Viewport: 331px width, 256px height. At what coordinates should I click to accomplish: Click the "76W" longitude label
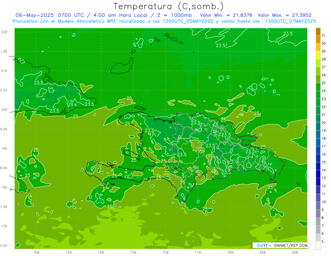click(x=36, y=252)
